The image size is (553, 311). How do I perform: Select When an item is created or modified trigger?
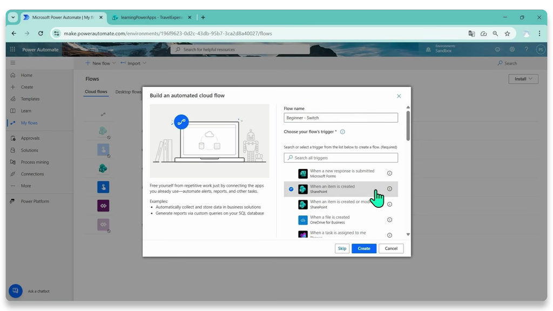pos(341,204)
